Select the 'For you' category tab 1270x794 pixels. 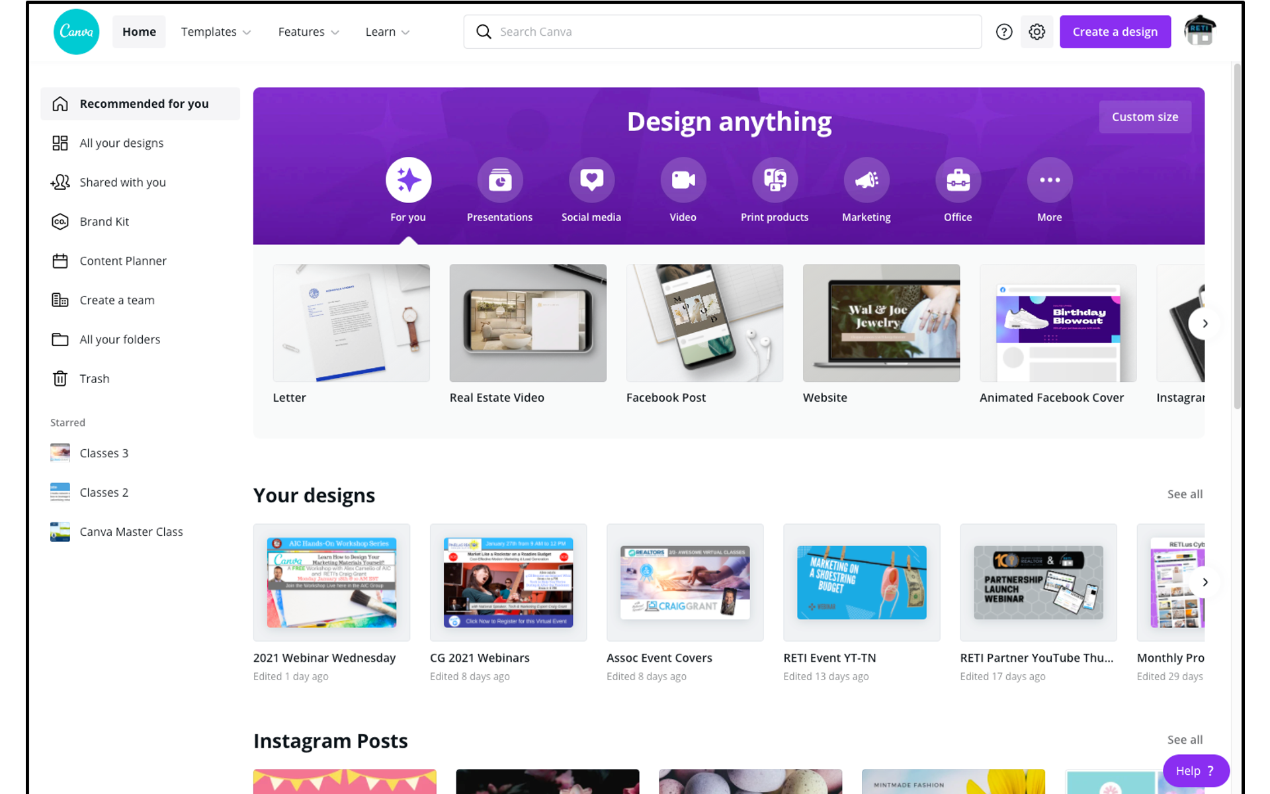pos(407,179)
